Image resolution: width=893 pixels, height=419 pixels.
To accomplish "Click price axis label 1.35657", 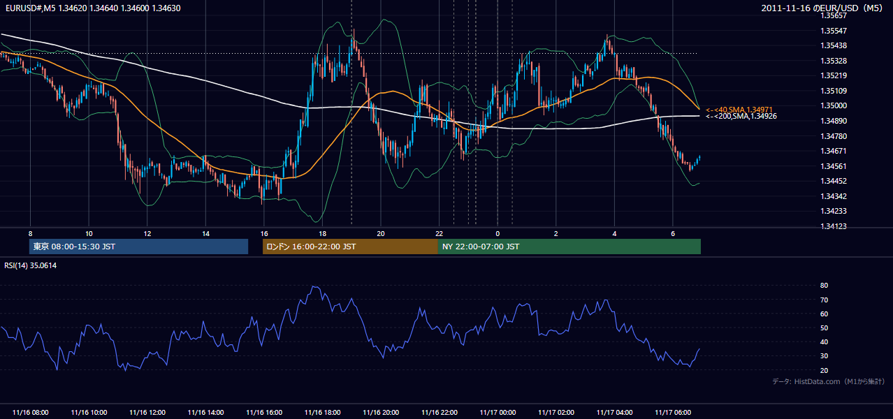I will (834, 16).
